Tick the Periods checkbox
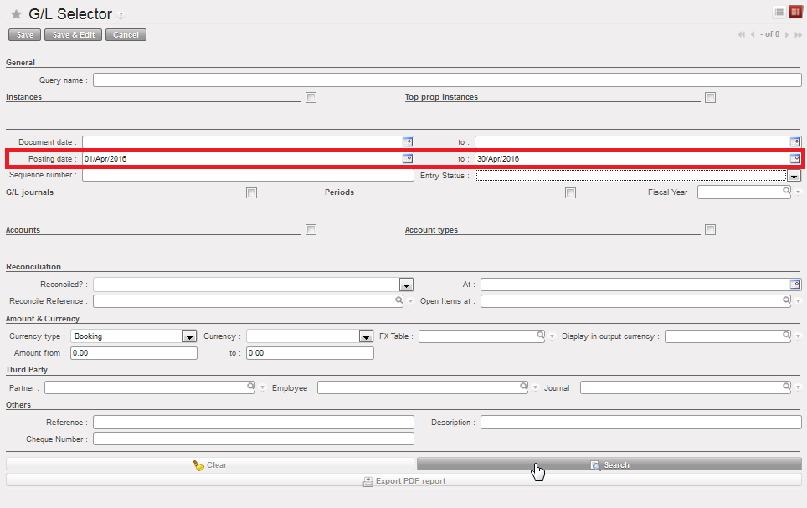 point(570,193)
